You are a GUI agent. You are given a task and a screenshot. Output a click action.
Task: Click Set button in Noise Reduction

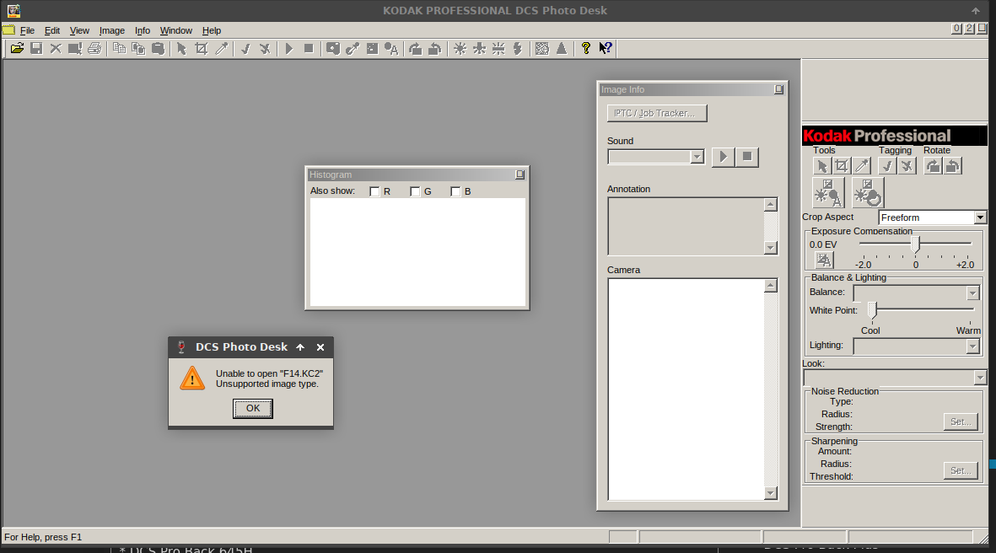tap(961, 421)
